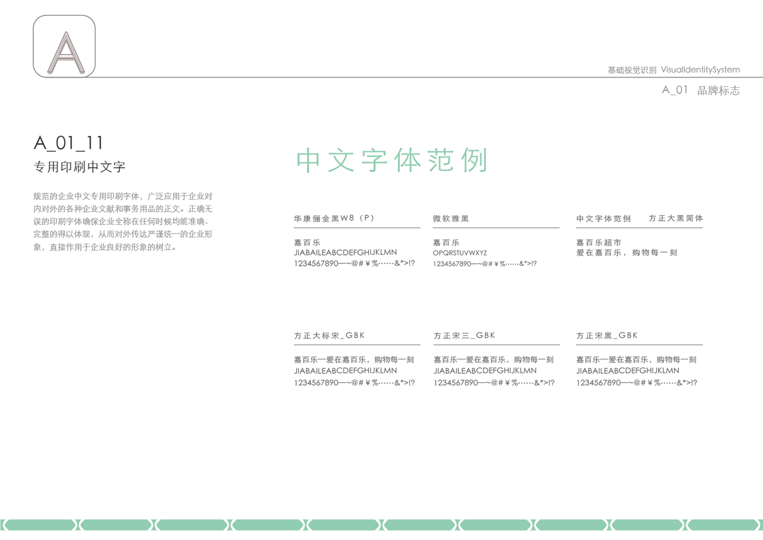763x540 pixels.
Task: Select the slogan line under 方正宋三_GBK
Action: coord(493,360)
